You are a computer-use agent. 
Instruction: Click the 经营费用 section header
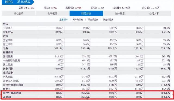[8, 52]
